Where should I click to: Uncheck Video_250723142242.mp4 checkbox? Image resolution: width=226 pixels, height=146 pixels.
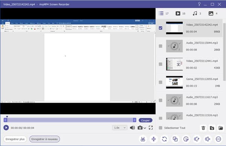160,28
